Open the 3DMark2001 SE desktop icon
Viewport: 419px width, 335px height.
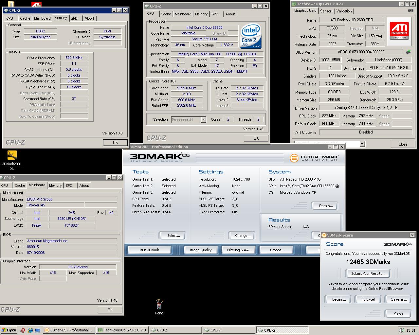pos(12,160)
